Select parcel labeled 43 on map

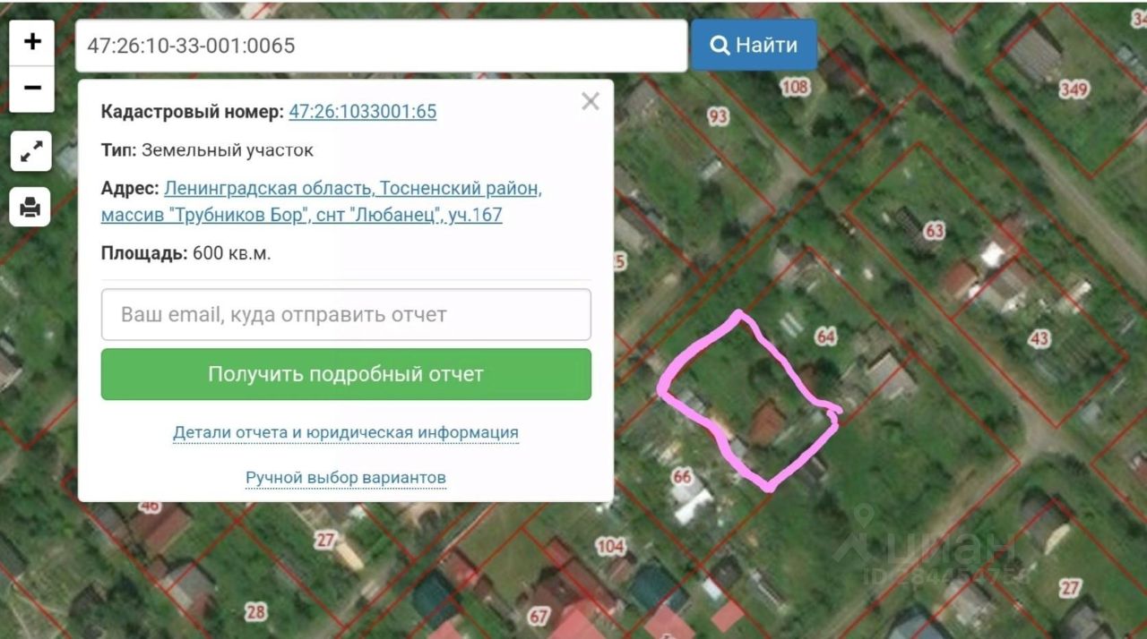click(x=1039, y=339)
